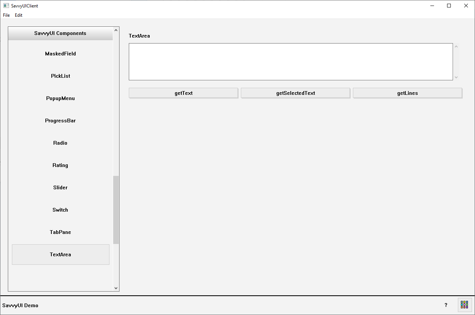Open the File menu
This screenshot has height=315, width=475.
click(6, 15)
